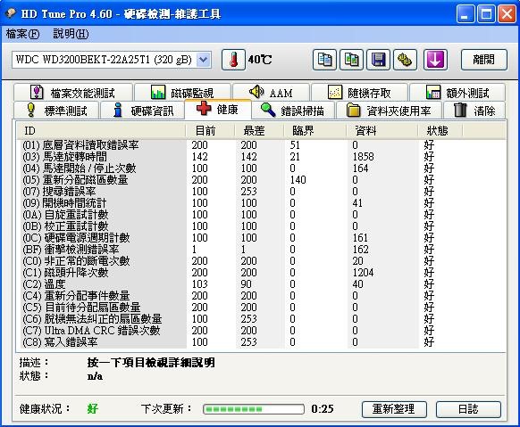Switch to the AAM tab
Screen dimensions: 520x427
[271, 93]
